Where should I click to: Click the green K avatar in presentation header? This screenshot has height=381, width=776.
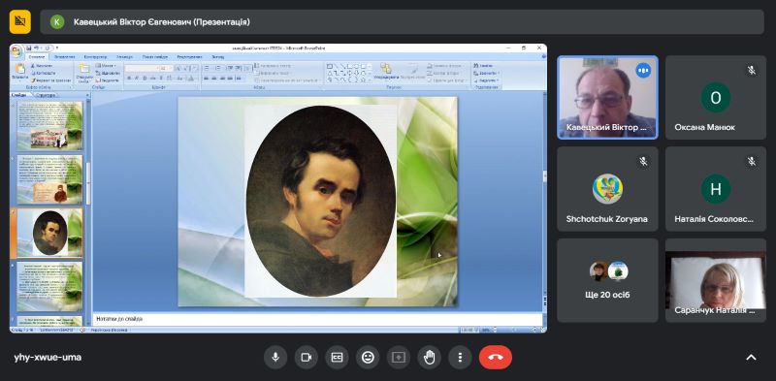click(57, 21)
